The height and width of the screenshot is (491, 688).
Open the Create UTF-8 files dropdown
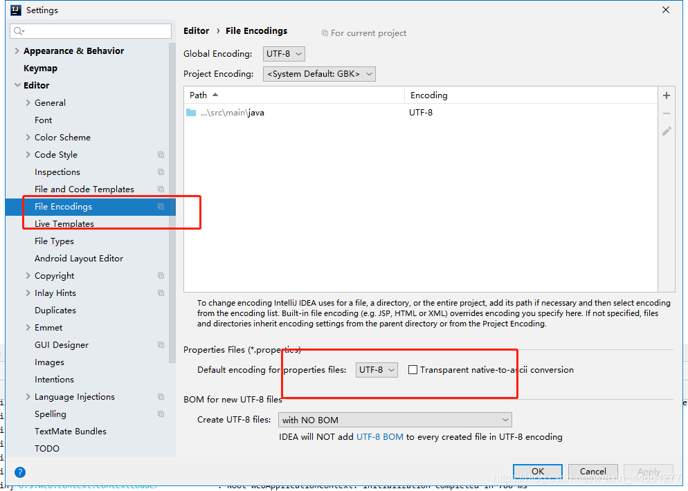pyautogui.click(x=395, y=420)
